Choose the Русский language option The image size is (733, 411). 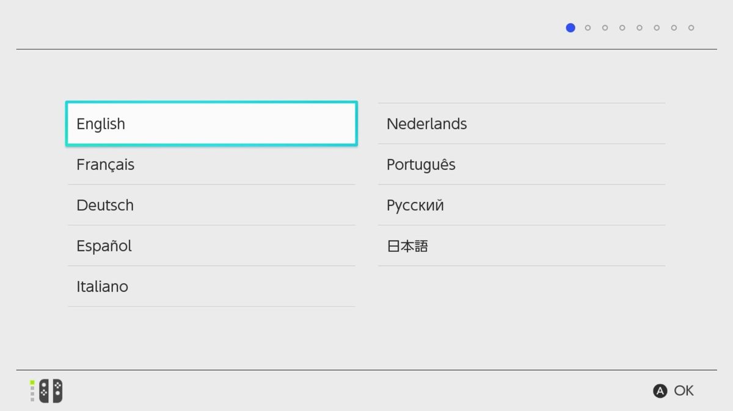521,205
